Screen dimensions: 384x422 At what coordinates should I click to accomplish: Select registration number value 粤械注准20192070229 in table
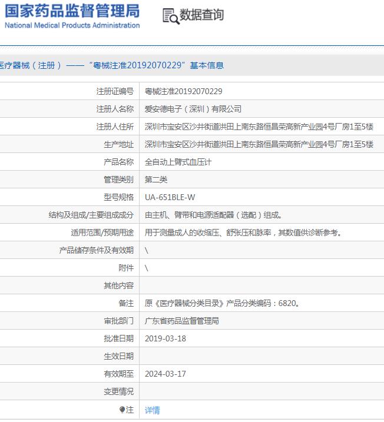[183, 91]
